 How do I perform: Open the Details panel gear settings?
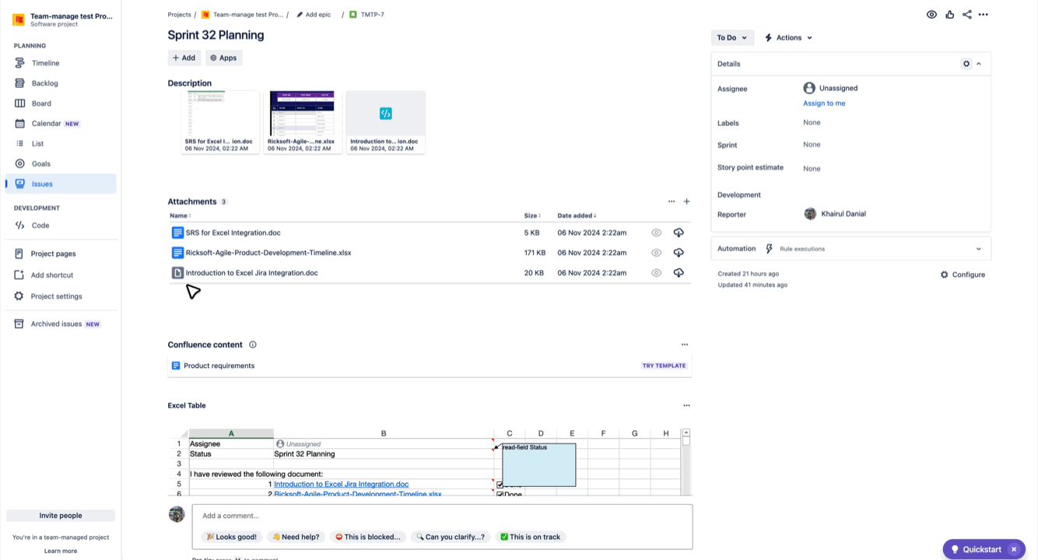click(x=966, y=64)
